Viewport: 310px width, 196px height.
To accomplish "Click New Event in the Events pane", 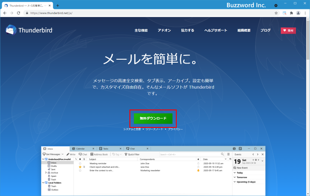I will (241, 168).
